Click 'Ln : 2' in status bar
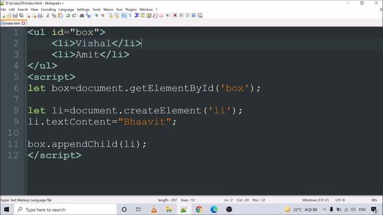The height and width of the screenshot is (215, 383). click(x=229, y=200)
